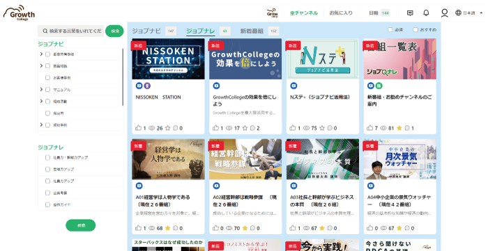
Task: Click the 検索 button below ジョブナレ filters
Action: (81, 225)
